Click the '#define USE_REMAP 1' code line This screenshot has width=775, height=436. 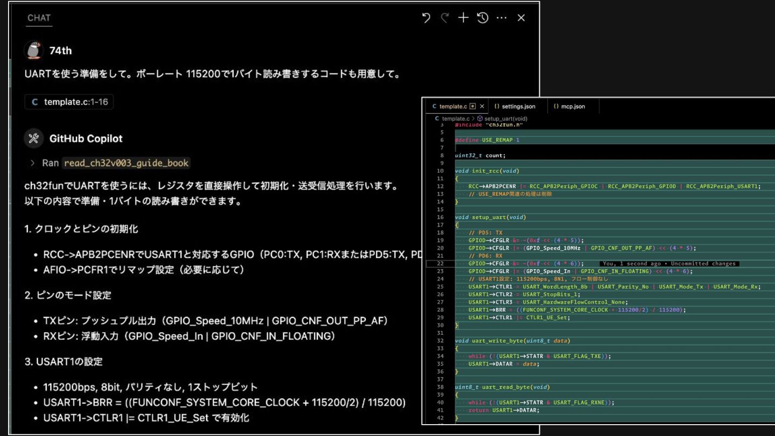coord(487,140)
